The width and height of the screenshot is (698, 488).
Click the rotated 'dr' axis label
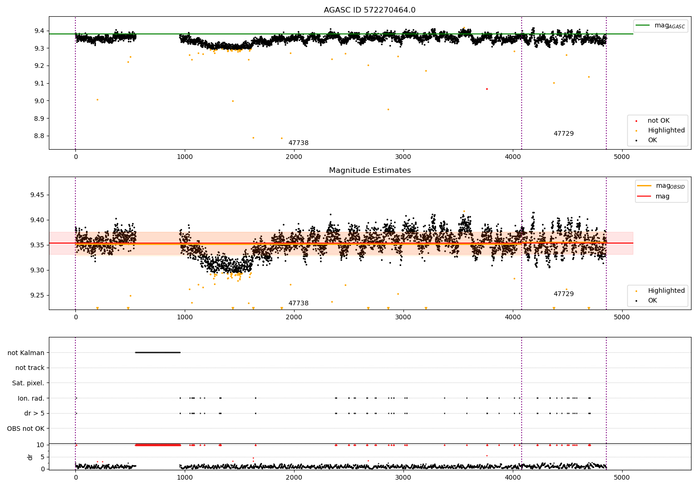30,457
